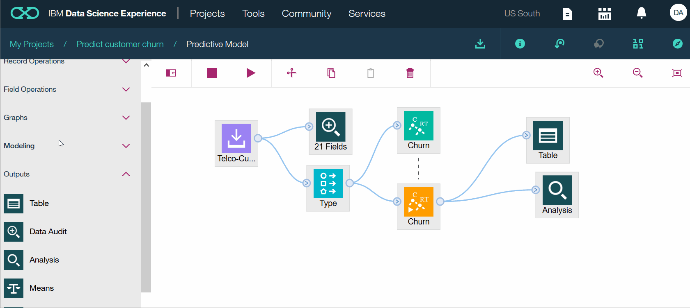The image size is (690, 308).
Task: Expand the Graphs chevron
Action: 126,118
